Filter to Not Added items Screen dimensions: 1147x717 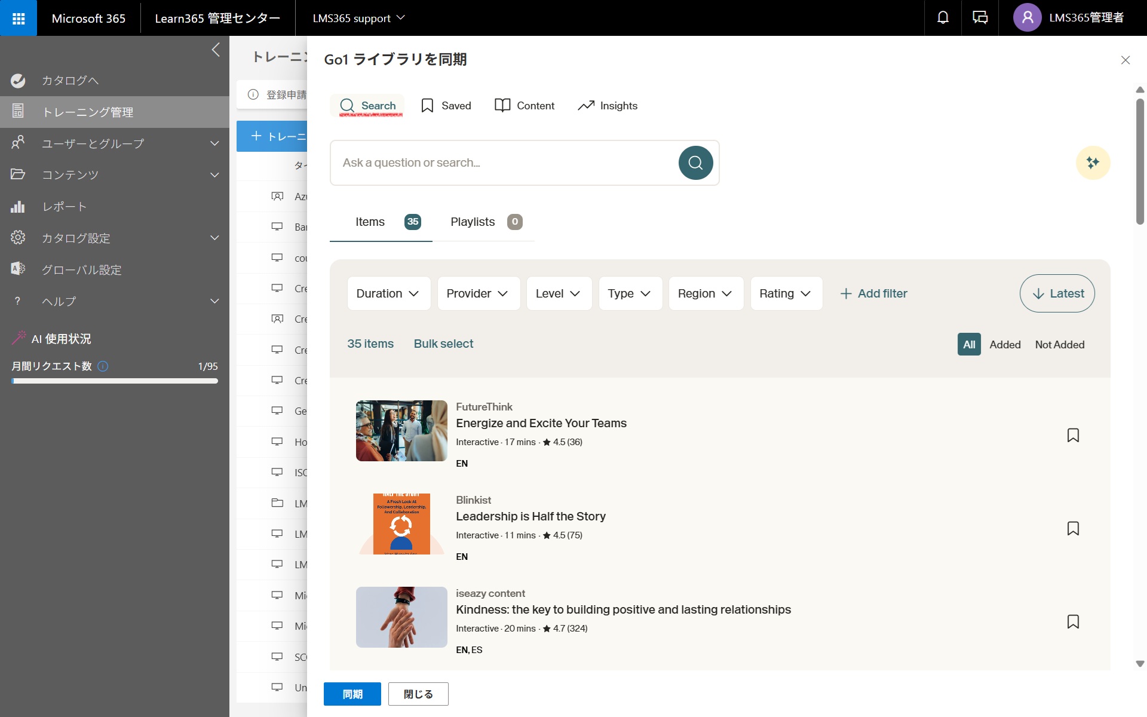(1060, 345)
